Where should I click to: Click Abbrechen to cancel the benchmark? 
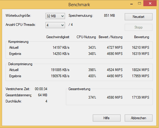(x=139, y=118)
